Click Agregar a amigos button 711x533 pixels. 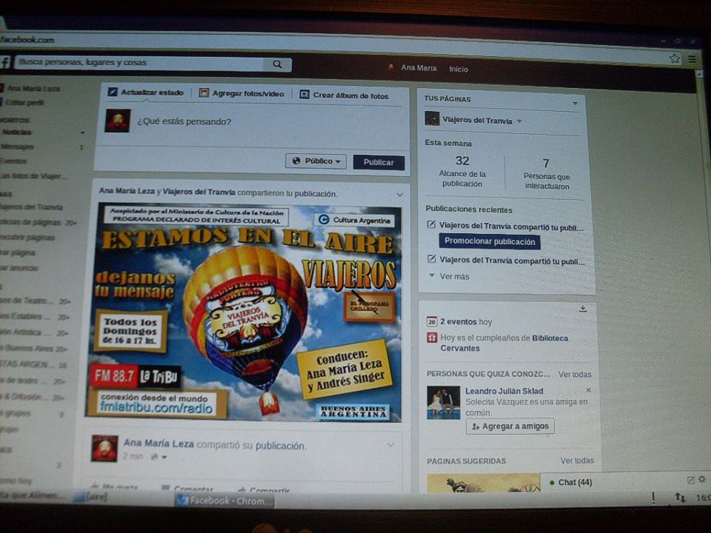click(x=510, y=426)
